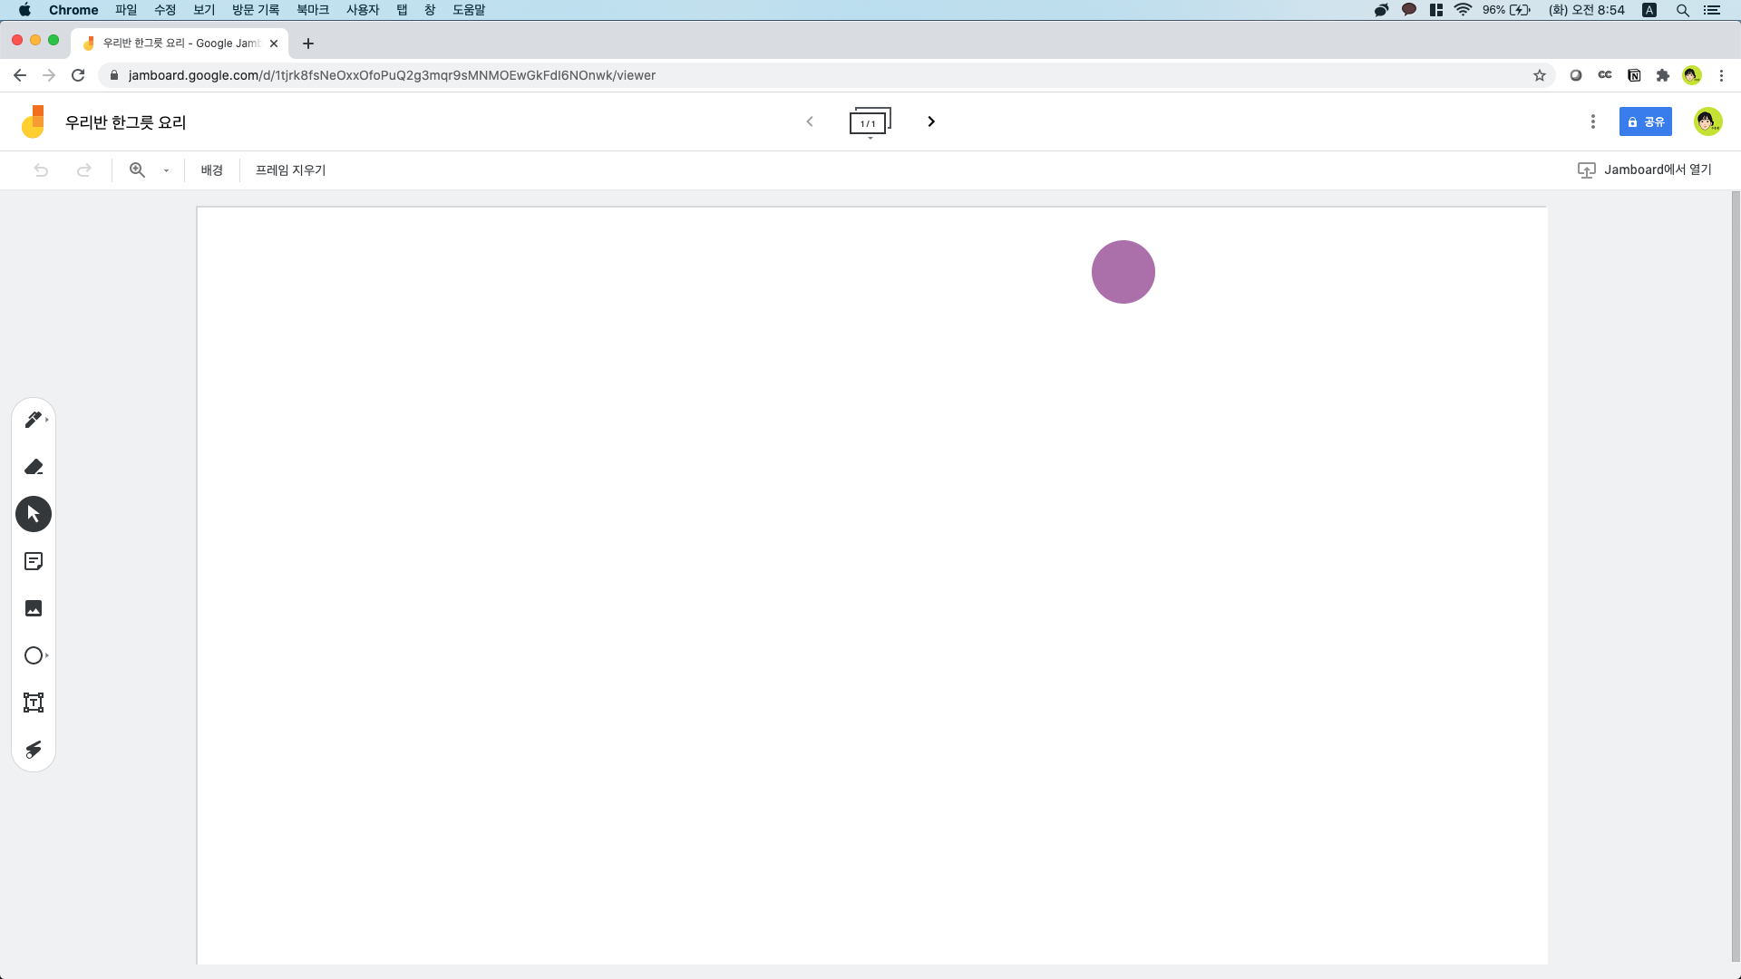Expand the zoom level dropdown arrow
The image size is (1741, 979).
(166, 170)
